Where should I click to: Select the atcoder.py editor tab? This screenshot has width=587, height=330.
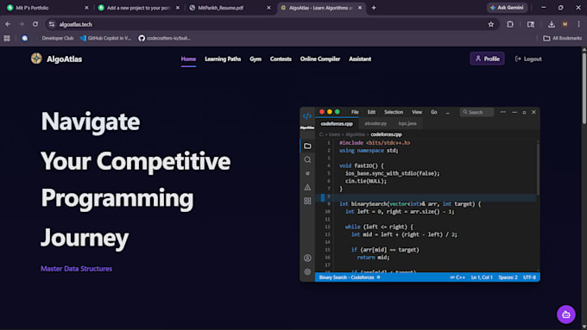[376, 123]
